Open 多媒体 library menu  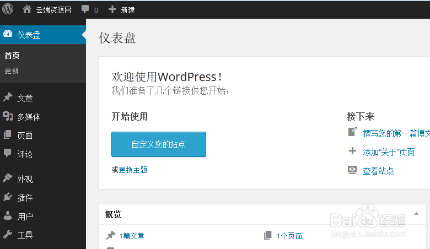[x=29, y=117]
